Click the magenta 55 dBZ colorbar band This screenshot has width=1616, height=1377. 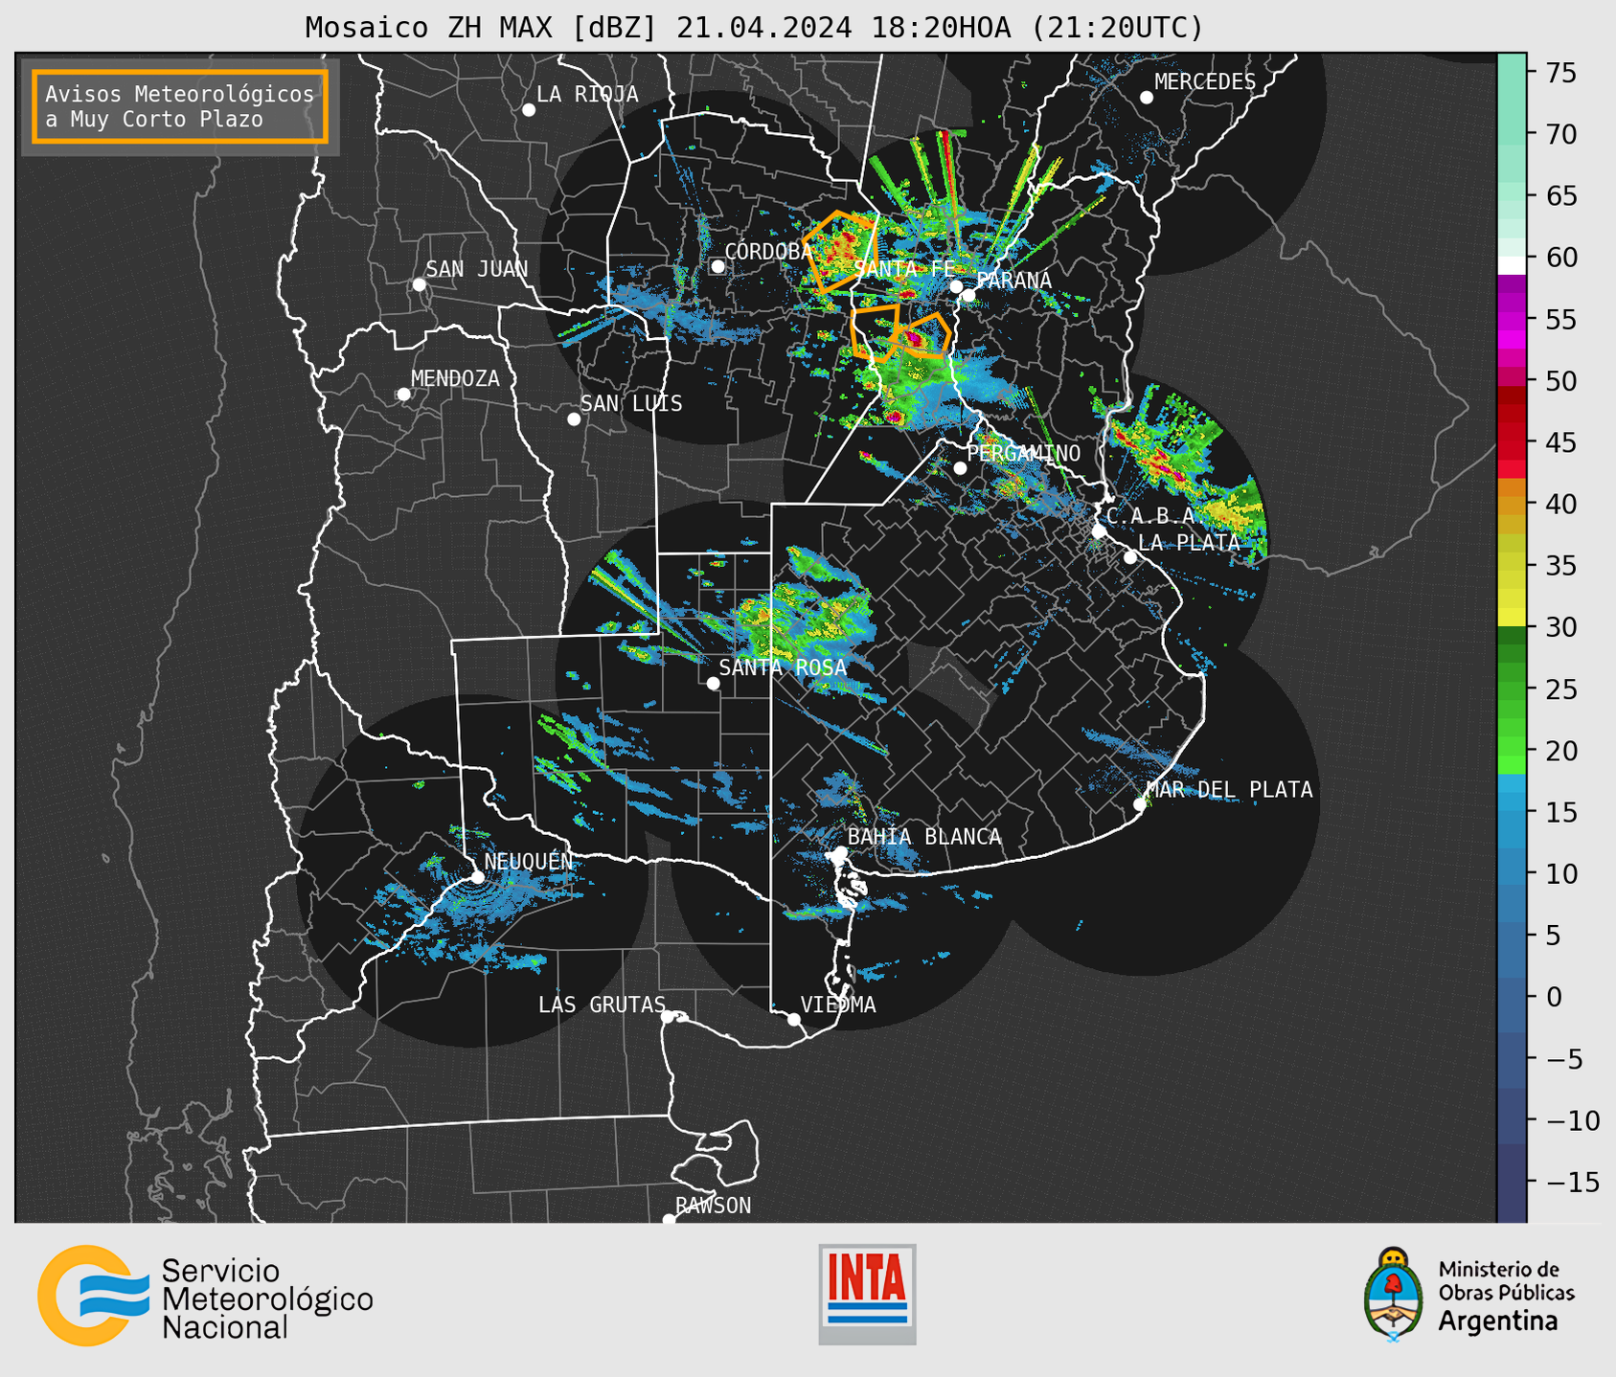pos(1511,319)
